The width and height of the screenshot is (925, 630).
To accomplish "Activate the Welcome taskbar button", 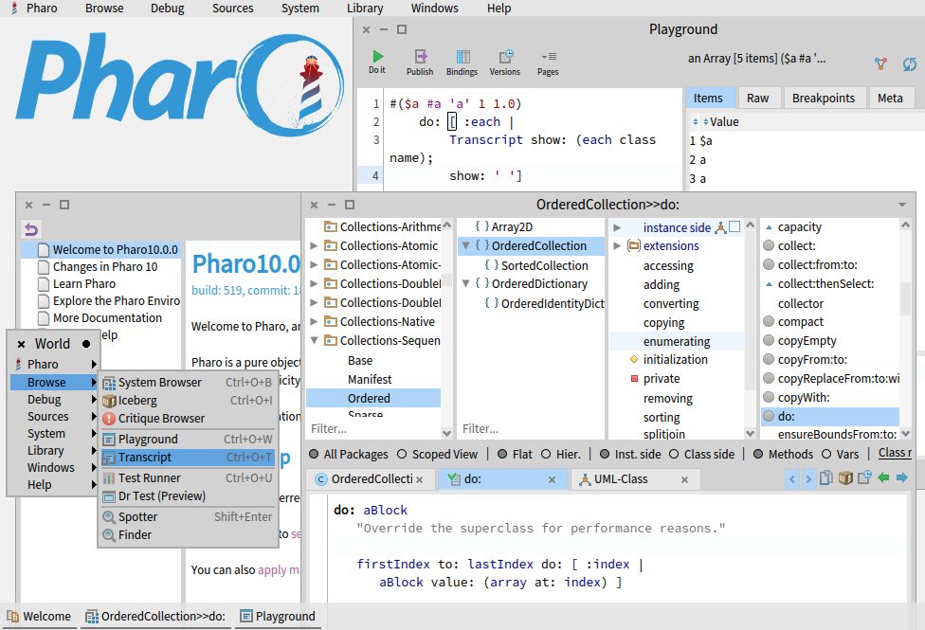I will (x=39, y=617).
